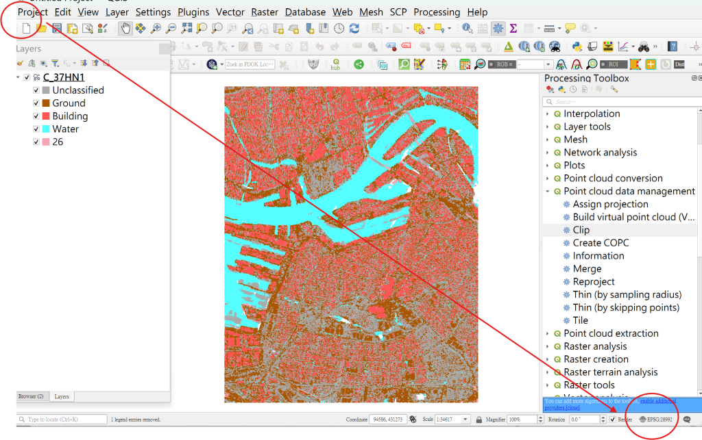
Task: Uncheck the Ground class checkbox
Action: (36, 103)
